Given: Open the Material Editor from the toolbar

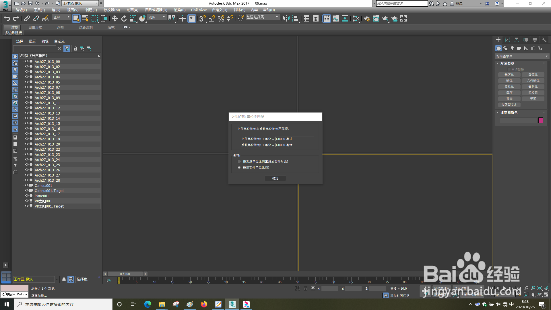Looking at the screenshot, I should pyautogui.click(x=376, y=18).
